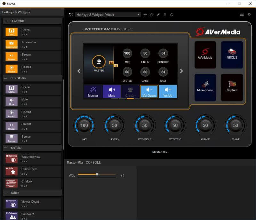Image resolution: width=256 pixels, height=220 pixels.
Task: Select MIC 100 level on panel screen
Action: [127, 53]
